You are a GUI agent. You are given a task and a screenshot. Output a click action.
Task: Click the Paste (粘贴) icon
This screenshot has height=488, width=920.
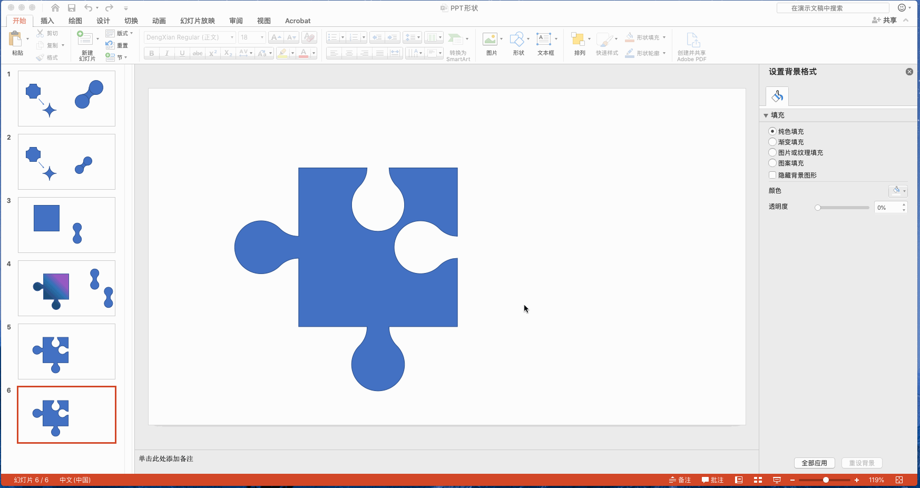click(x=16, y=39)
